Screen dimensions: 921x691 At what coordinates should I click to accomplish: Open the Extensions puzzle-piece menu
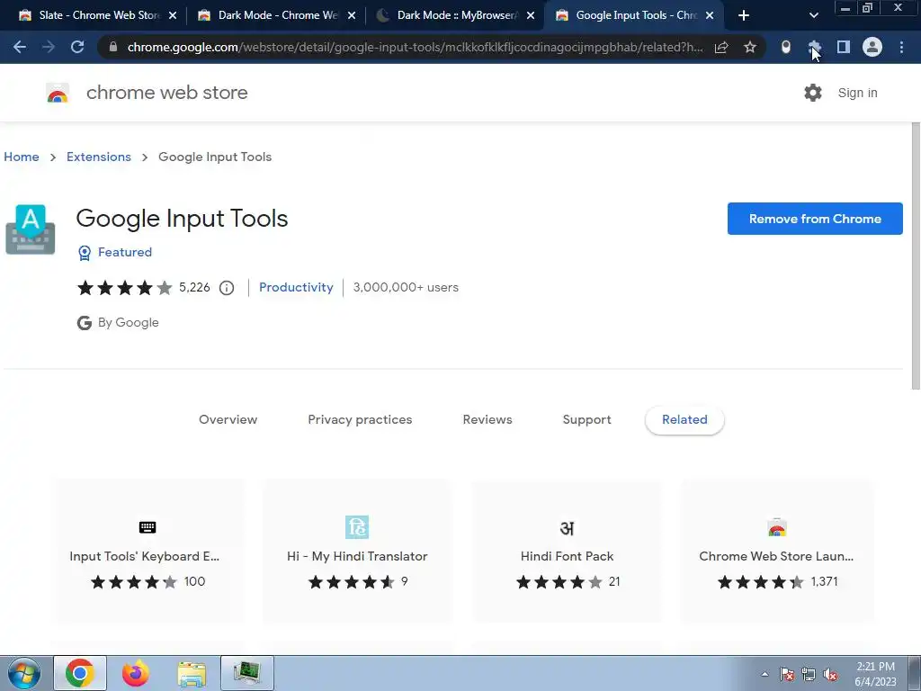[x=814, y=47]
